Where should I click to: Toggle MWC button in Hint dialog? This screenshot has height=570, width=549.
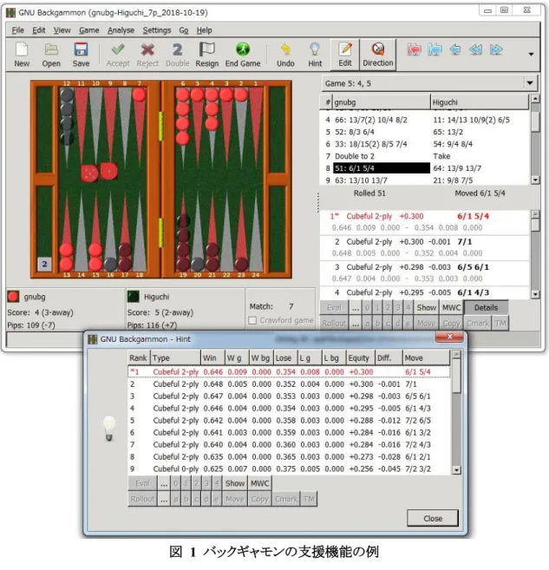click(x=260, y=483)
